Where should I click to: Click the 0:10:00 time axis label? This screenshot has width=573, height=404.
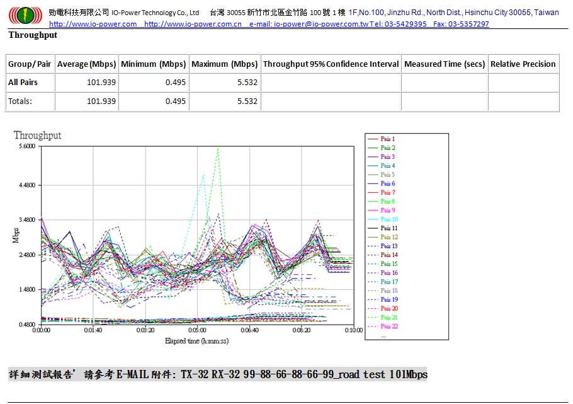tap(354, 330)
